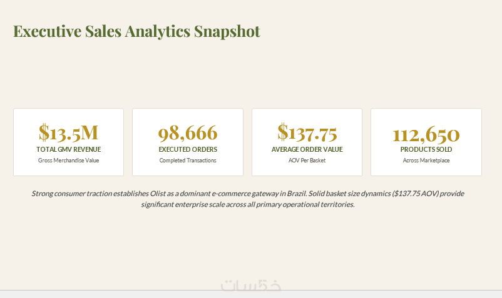Click the Arabic watermark logo at bottom
This screenshot has width=502, height=298.
(251, 286)
